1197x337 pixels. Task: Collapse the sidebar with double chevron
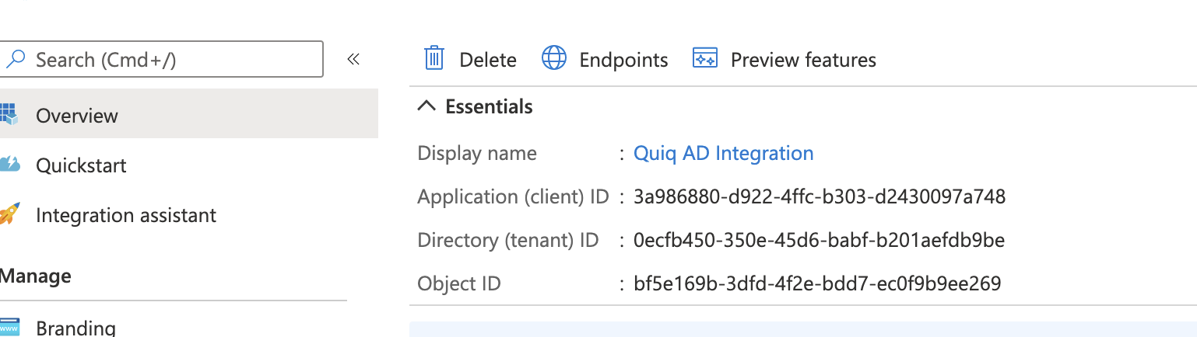coord(353,59)
